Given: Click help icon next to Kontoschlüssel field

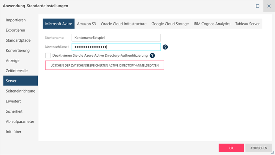Looking at the screenshot, I should coord(165,47).
